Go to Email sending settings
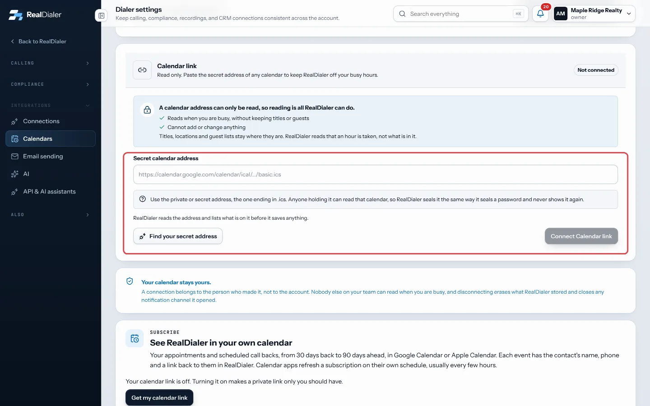The image size is (650, 406). [x=51, y=157]
